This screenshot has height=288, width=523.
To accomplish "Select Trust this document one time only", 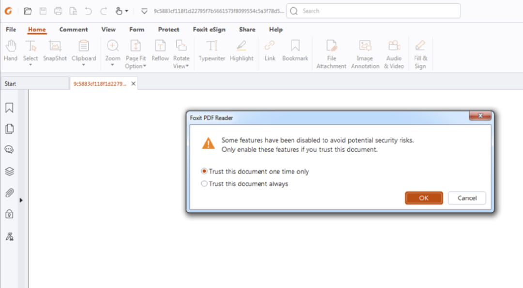I will tap(255, 171).
